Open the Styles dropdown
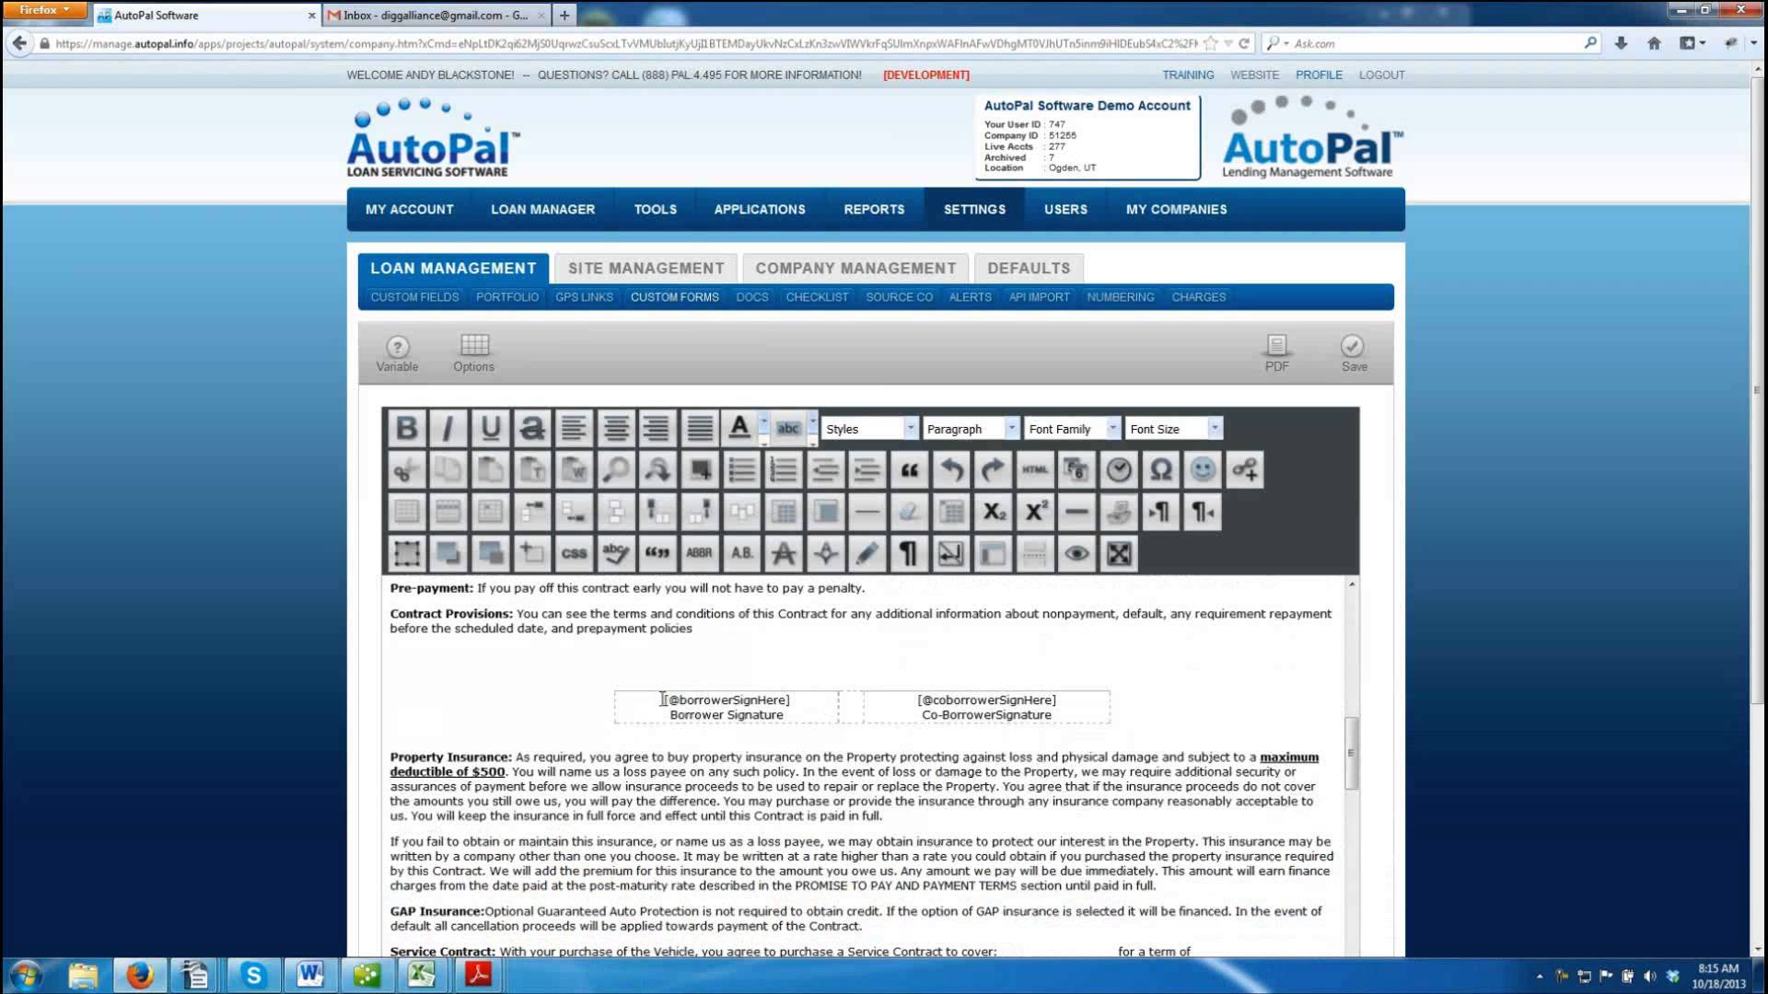Viewport: 1768px width, 994px height. 869,429
